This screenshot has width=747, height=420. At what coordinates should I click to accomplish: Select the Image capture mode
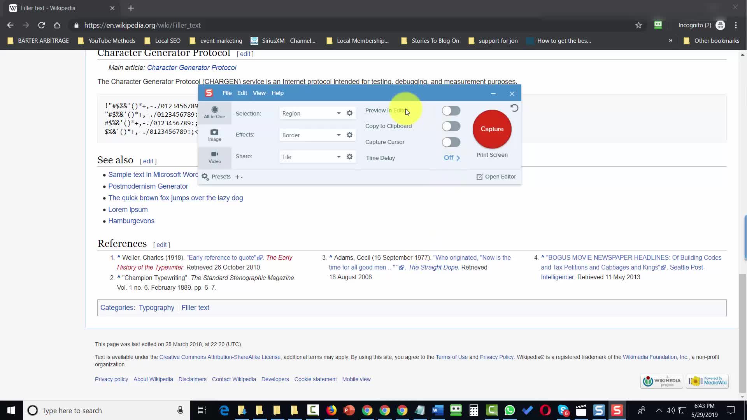pos(214,135)
